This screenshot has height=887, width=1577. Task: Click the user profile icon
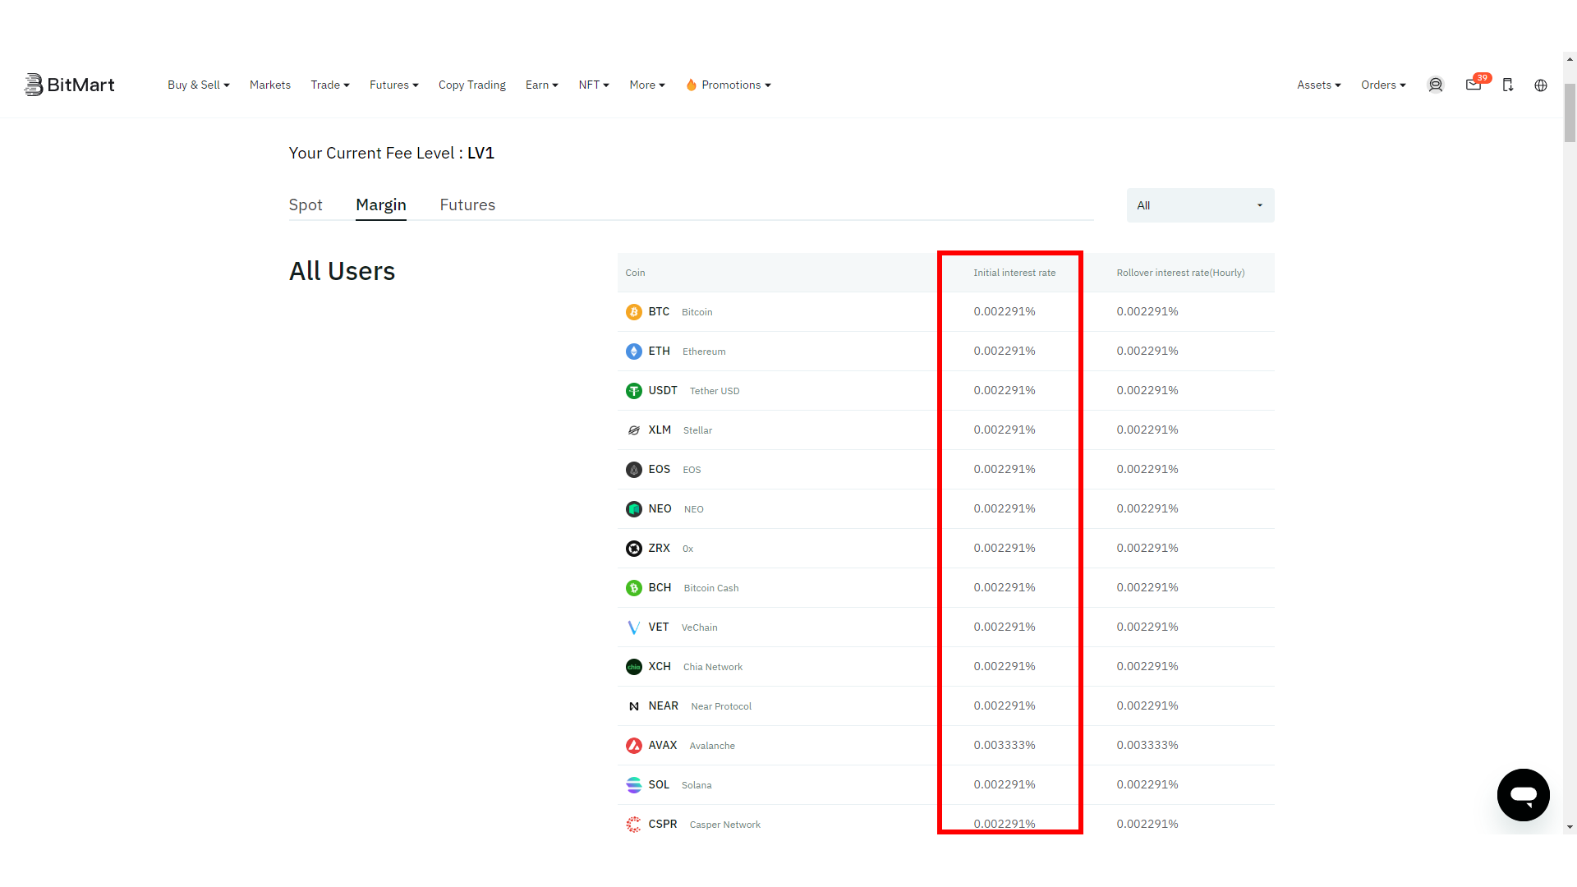click(1435, 85)
